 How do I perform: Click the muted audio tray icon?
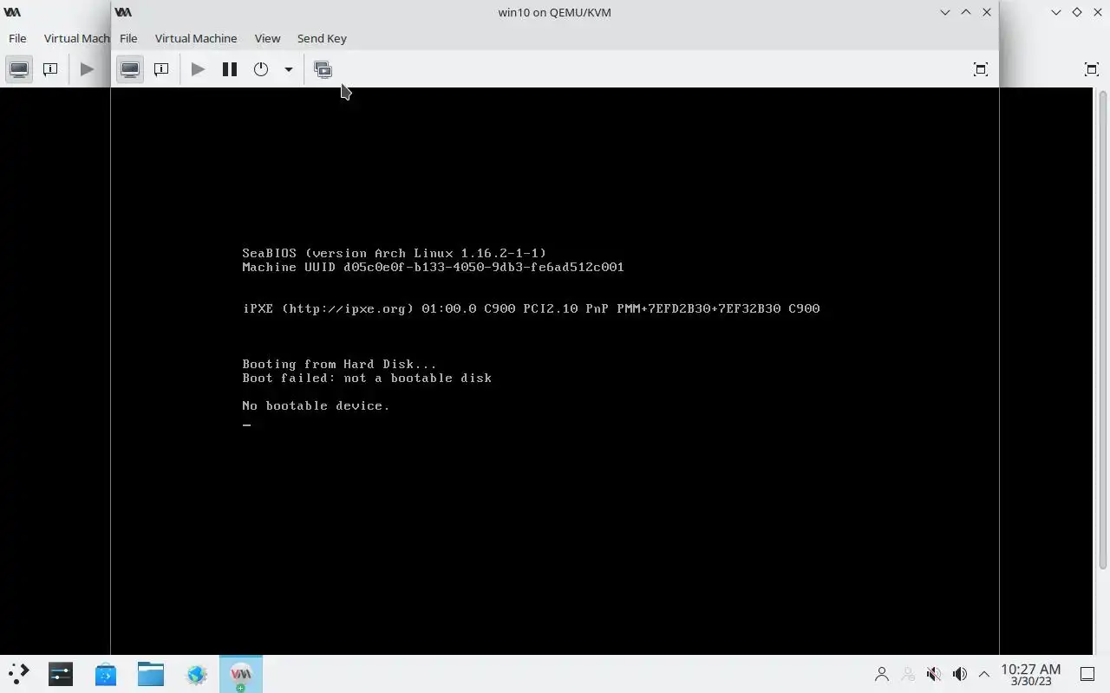(934, 673)
